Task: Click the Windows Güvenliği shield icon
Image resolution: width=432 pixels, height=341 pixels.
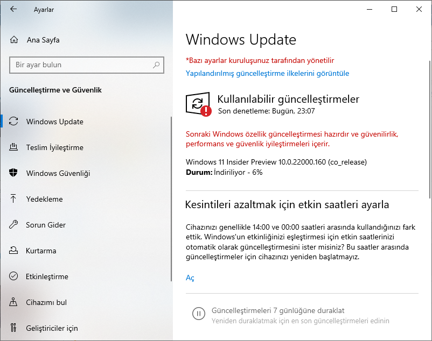Action: tap(13, 173)
